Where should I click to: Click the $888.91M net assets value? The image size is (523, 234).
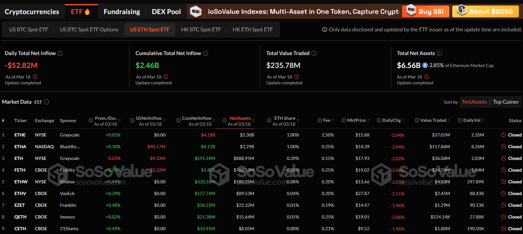pyautogui.click(x=244, y=158)
